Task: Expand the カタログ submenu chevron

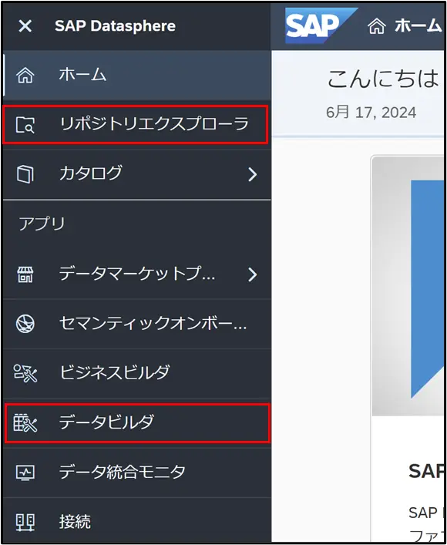Action: [x=252, y=174]
